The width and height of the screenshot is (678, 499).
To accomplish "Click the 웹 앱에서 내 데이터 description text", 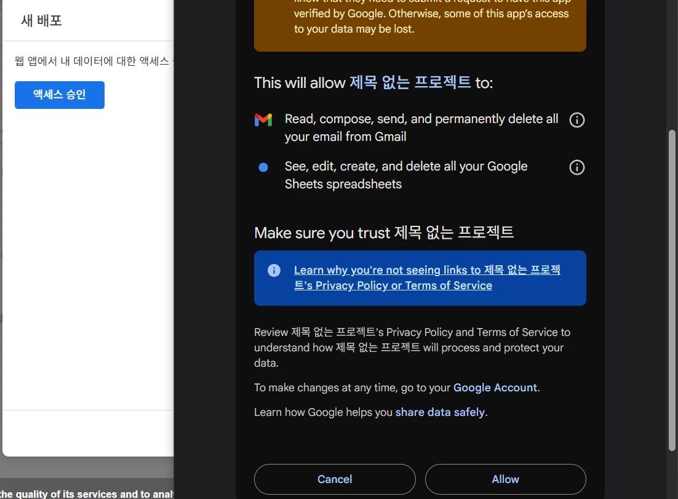I will pyautogui.click(x=94, y=60).
